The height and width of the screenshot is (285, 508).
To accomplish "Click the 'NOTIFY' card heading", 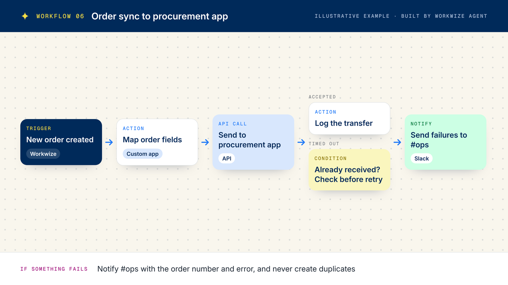I will (x=421, y=124).
